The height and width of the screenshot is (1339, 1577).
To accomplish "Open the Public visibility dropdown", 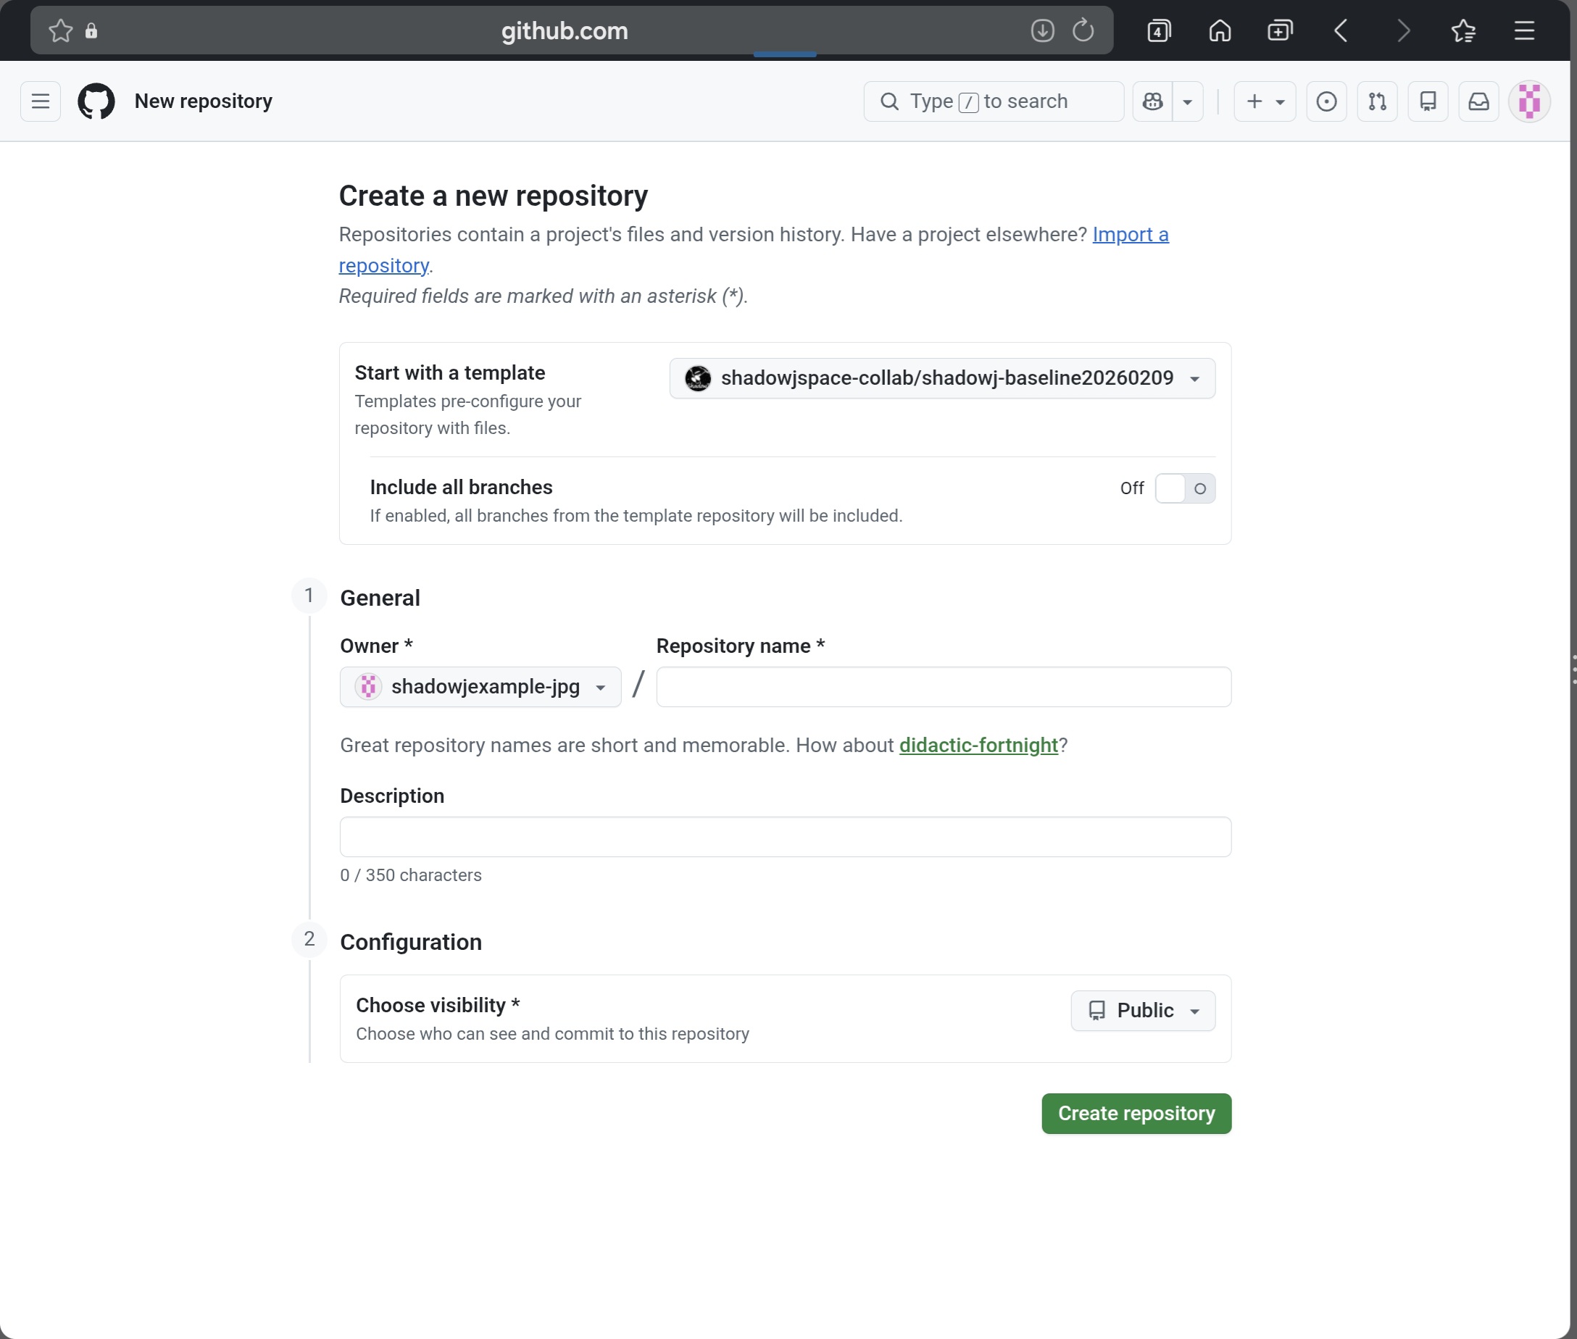I will (1142, 1010).
